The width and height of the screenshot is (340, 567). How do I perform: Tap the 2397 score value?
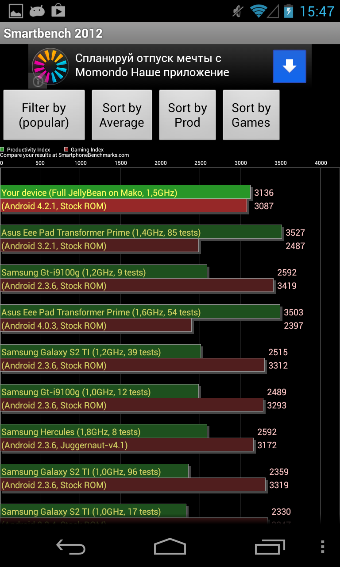click(x=294, y=326)
